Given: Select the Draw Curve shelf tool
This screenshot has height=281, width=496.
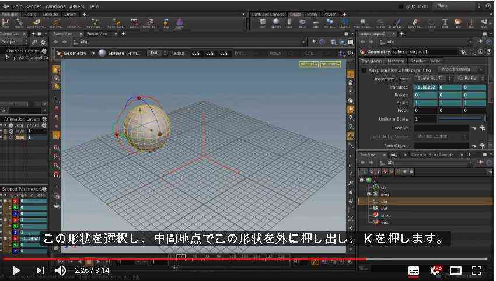Looking at the screenshot, I should pos(397,23).
